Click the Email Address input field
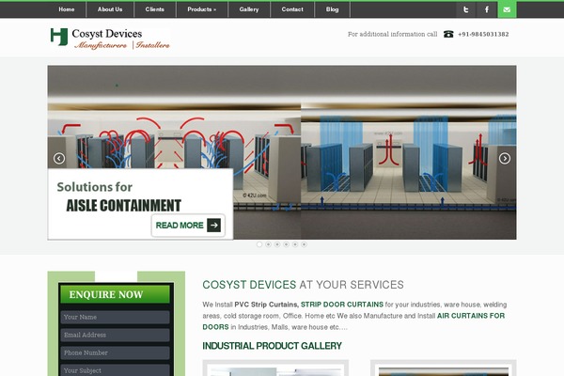This screenshot has height=376, width=564. (x=115, y=335)
